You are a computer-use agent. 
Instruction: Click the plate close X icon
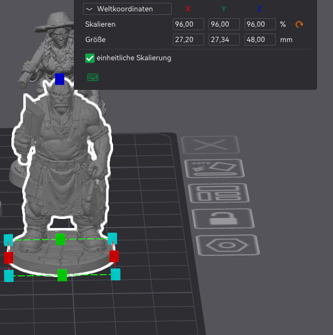pos(210,144)
